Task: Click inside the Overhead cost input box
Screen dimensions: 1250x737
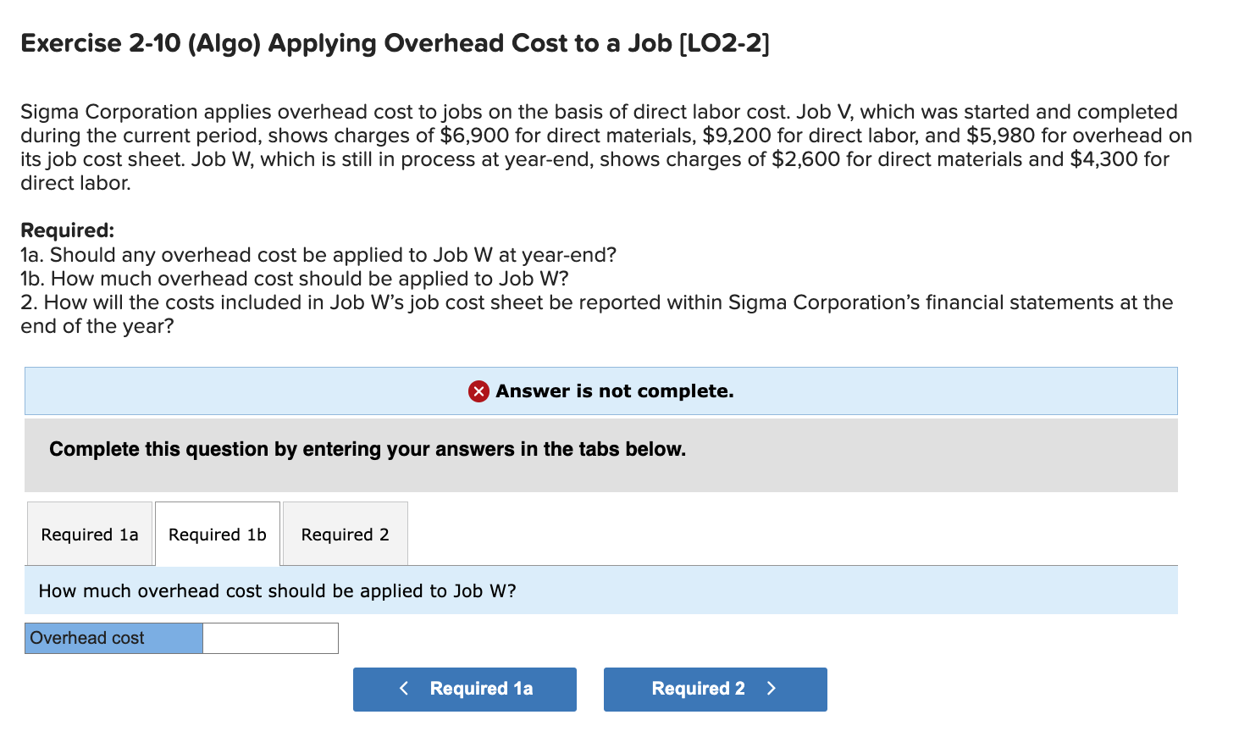Action: pyautogui.click(x=269, y=638)
